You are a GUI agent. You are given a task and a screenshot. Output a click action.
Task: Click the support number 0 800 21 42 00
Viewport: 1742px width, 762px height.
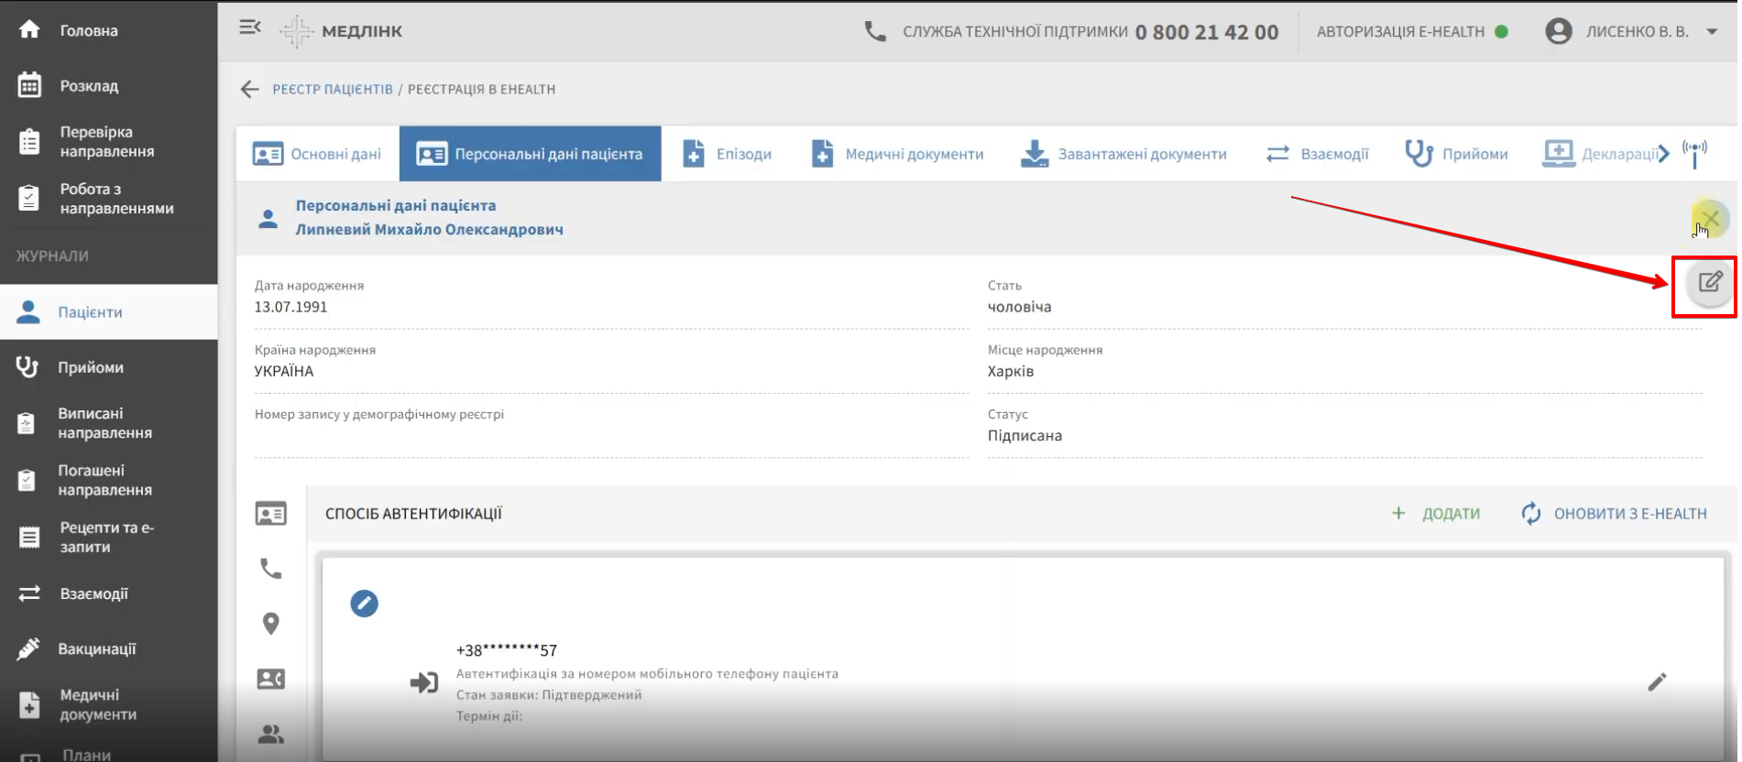pos(1207,32)
